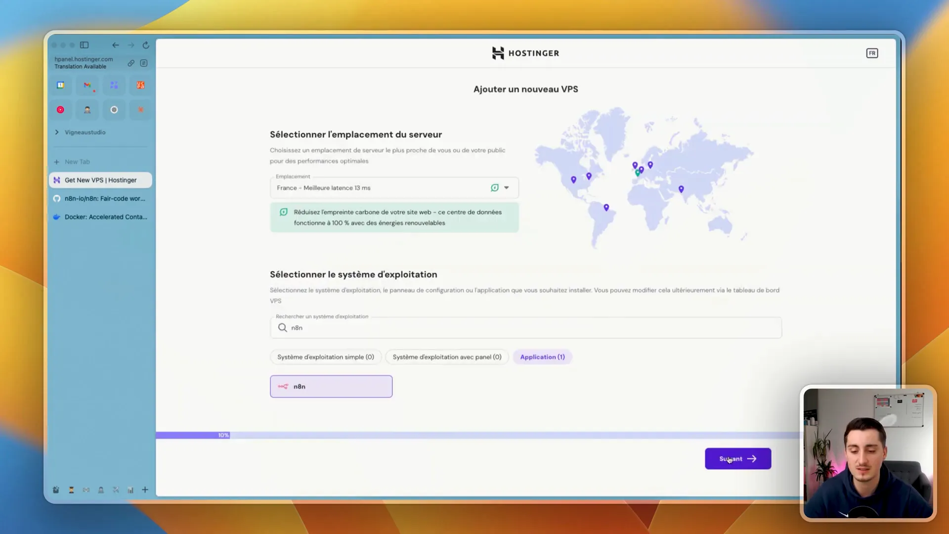Open the person emoji pinned favorite
The width and height of the screenshot is (949, 534).
point(87,110)
